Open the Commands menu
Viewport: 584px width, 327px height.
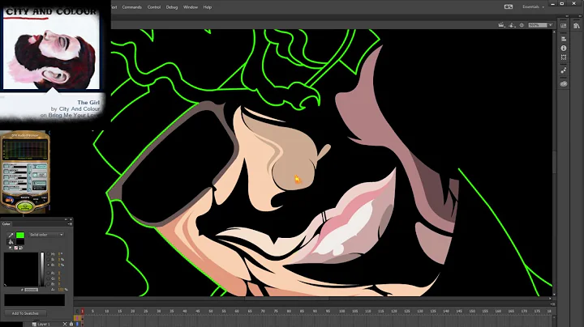point(132,7)
